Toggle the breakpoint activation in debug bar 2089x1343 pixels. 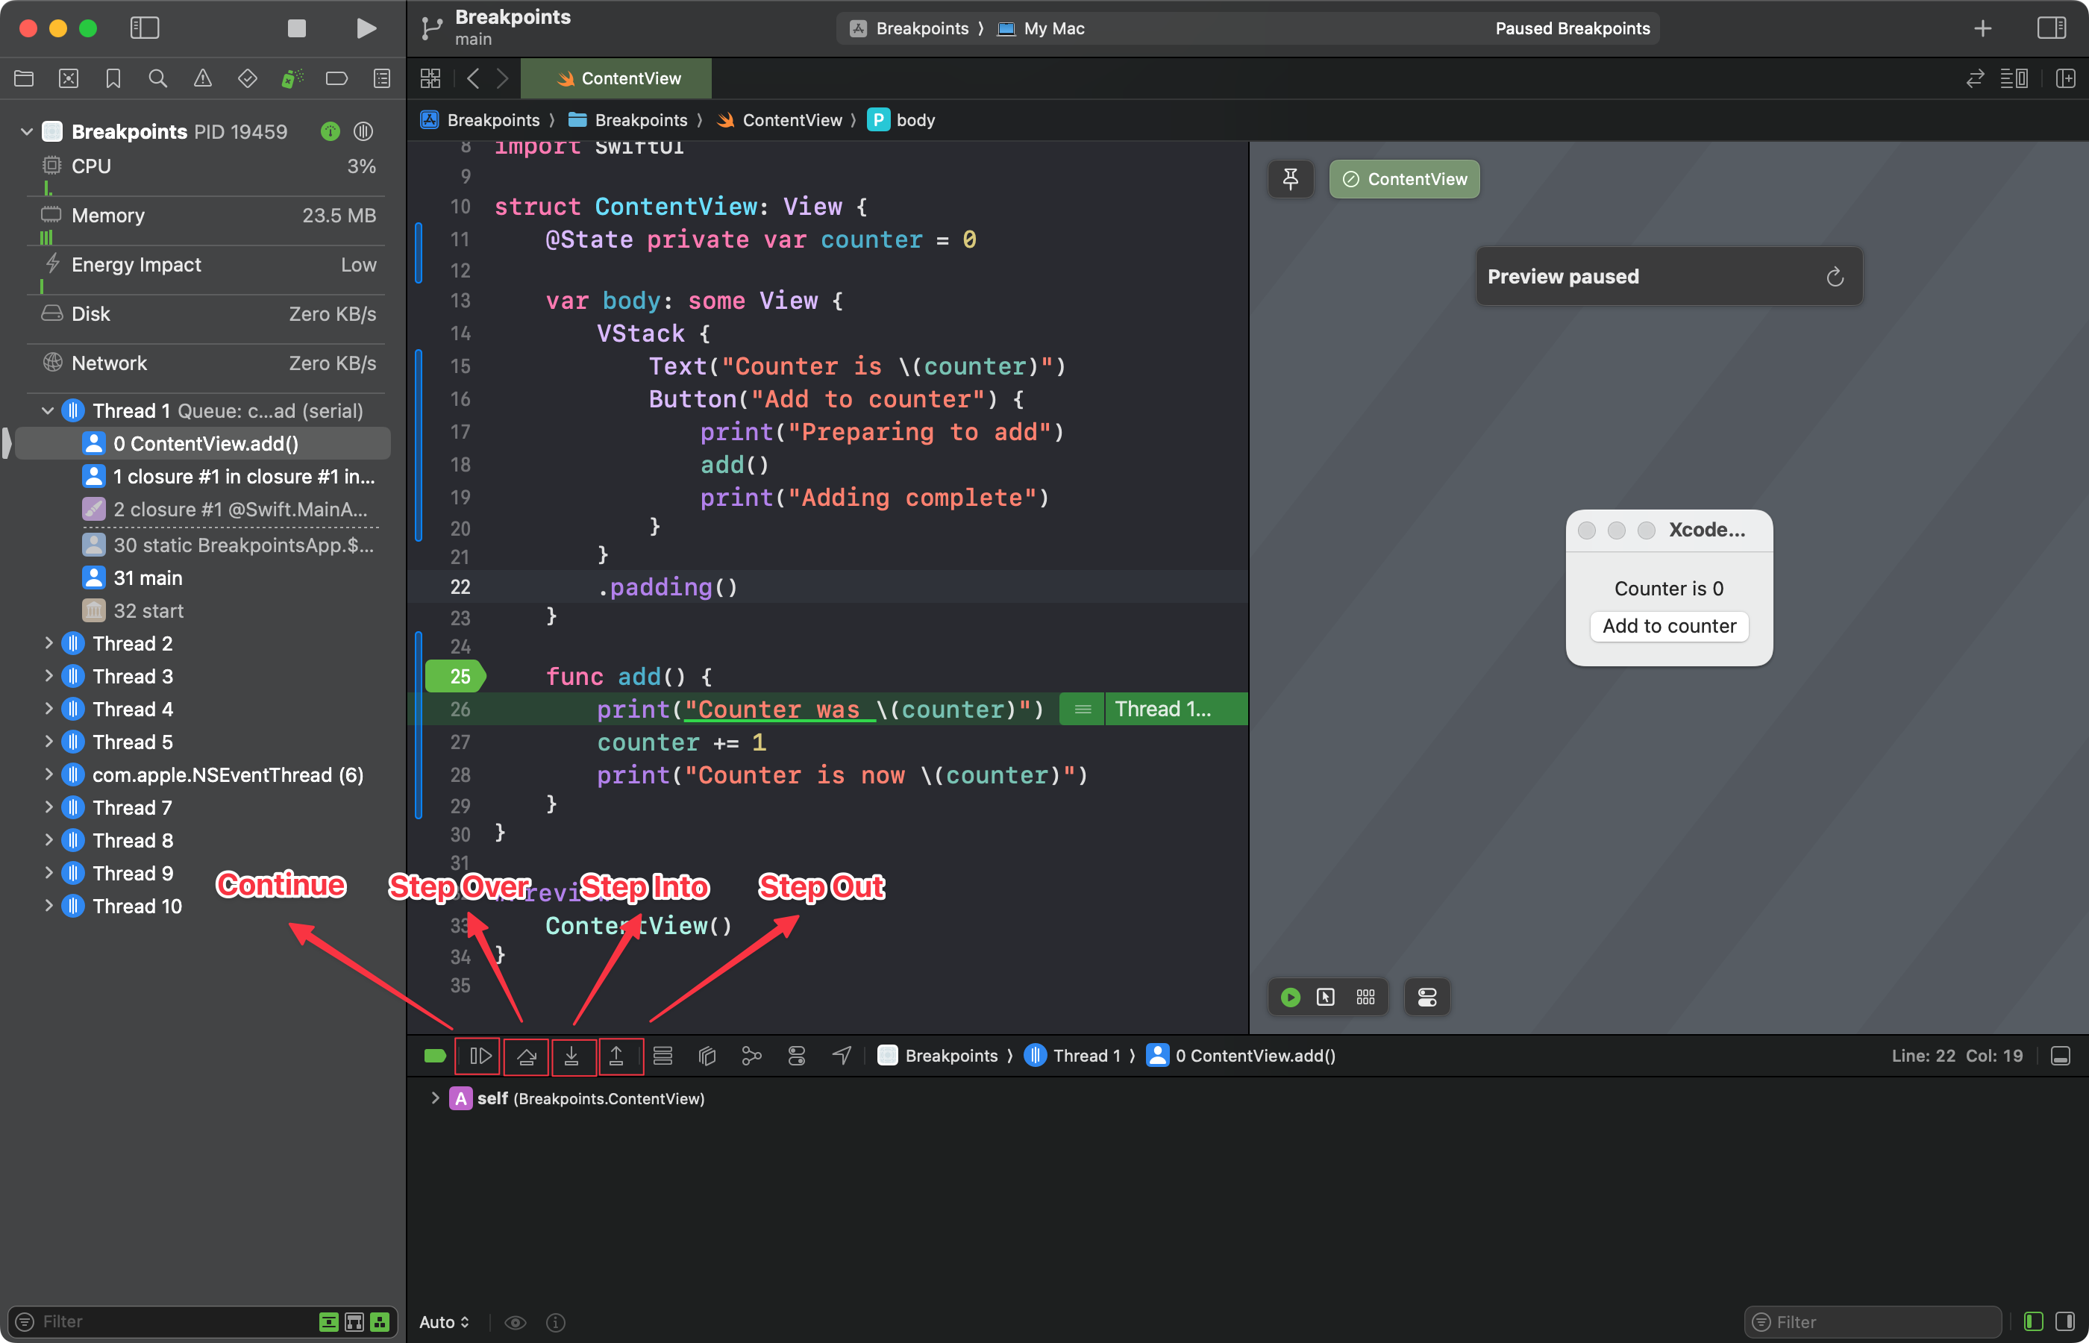434,1056
